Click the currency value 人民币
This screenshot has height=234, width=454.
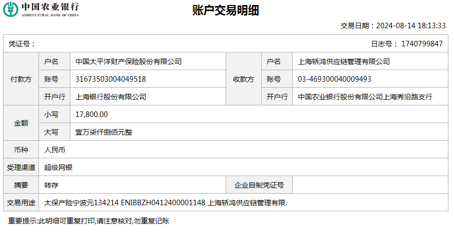[x=55, y=150]
